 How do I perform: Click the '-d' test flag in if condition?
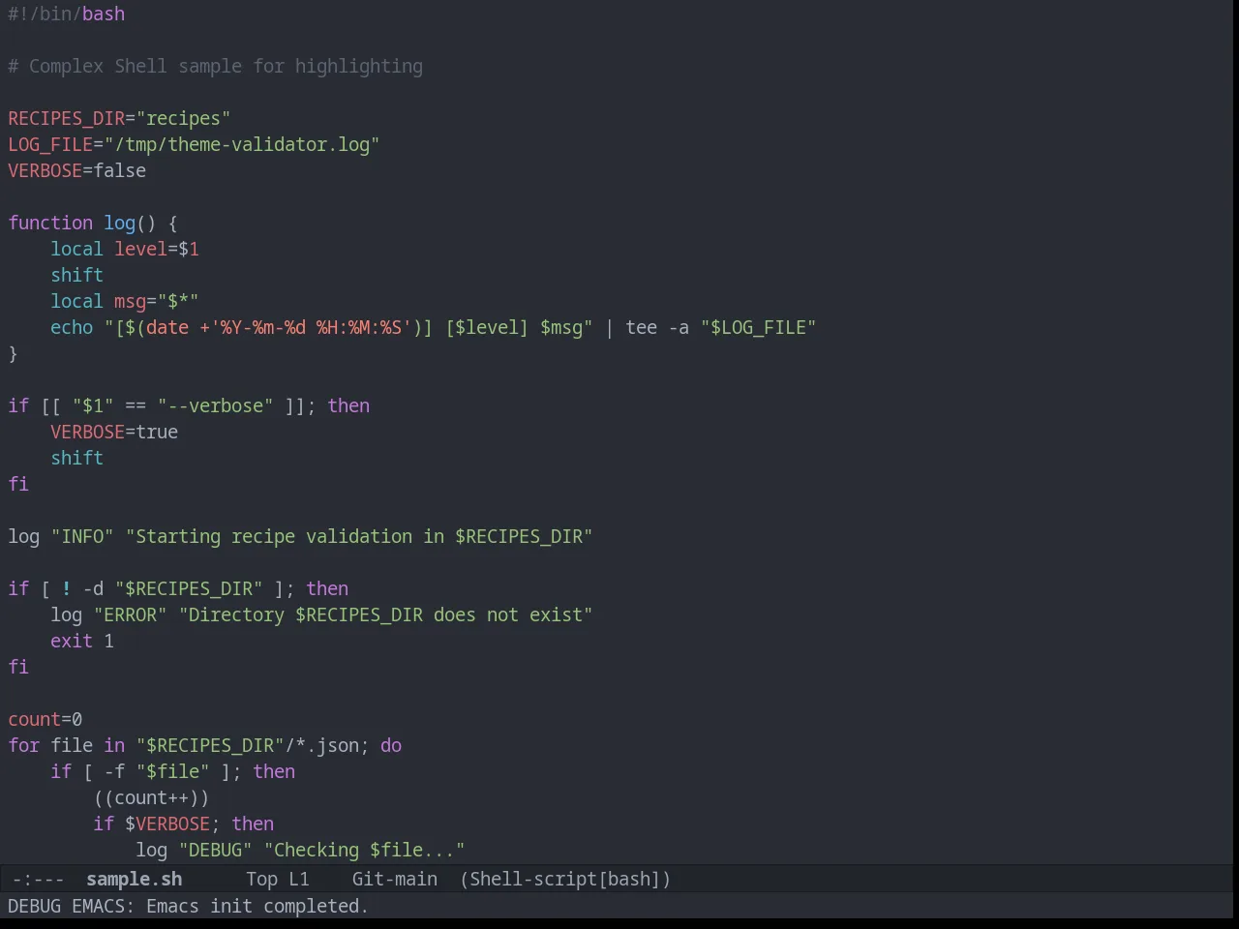tap(93, 588)
